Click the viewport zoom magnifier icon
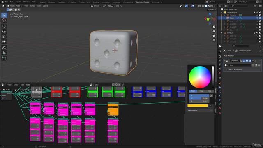This screenshot has height=148, width=263. [x=214, y=27]
